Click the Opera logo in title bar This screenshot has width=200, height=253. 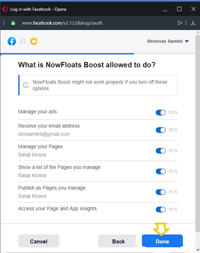pyautogui.click(x=5, y=9)
